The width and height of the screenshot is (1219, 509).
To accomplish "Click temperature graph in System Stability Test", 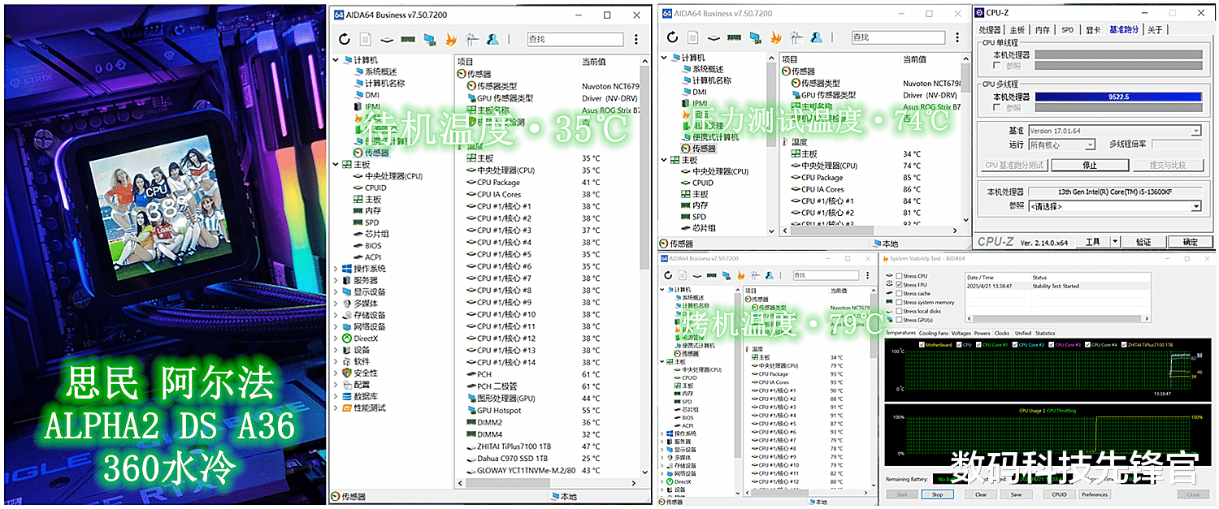I will (x=1049, y=371).
